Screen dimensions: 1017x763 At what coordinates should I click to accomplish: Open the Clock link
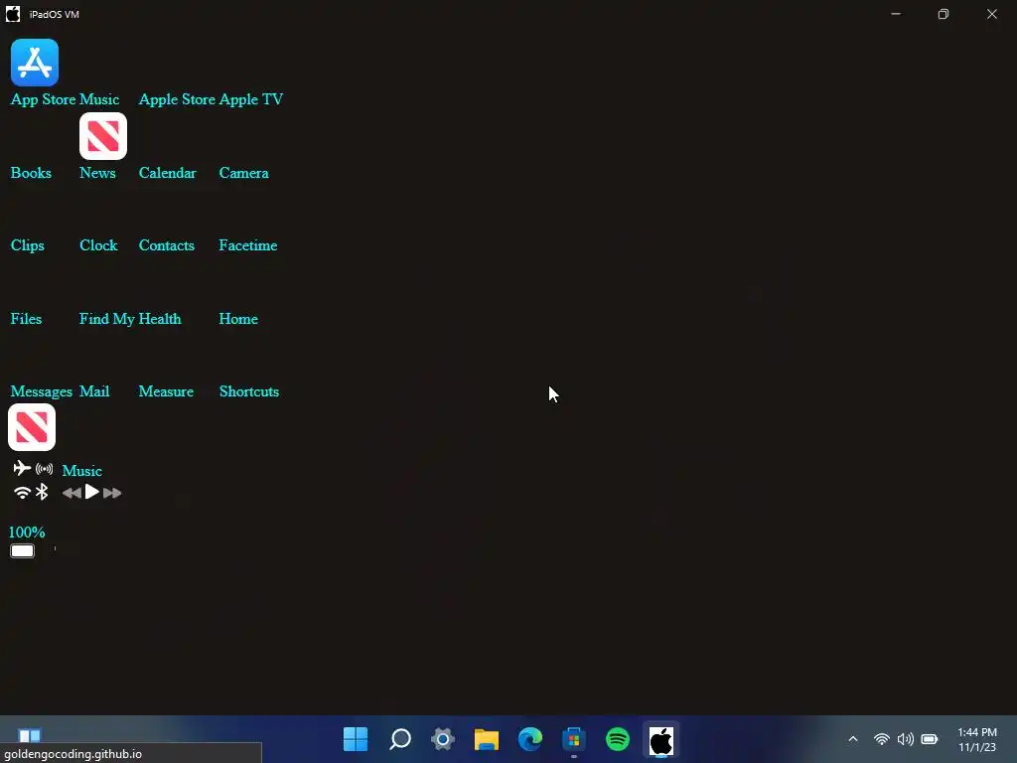(x=98, y=245)
